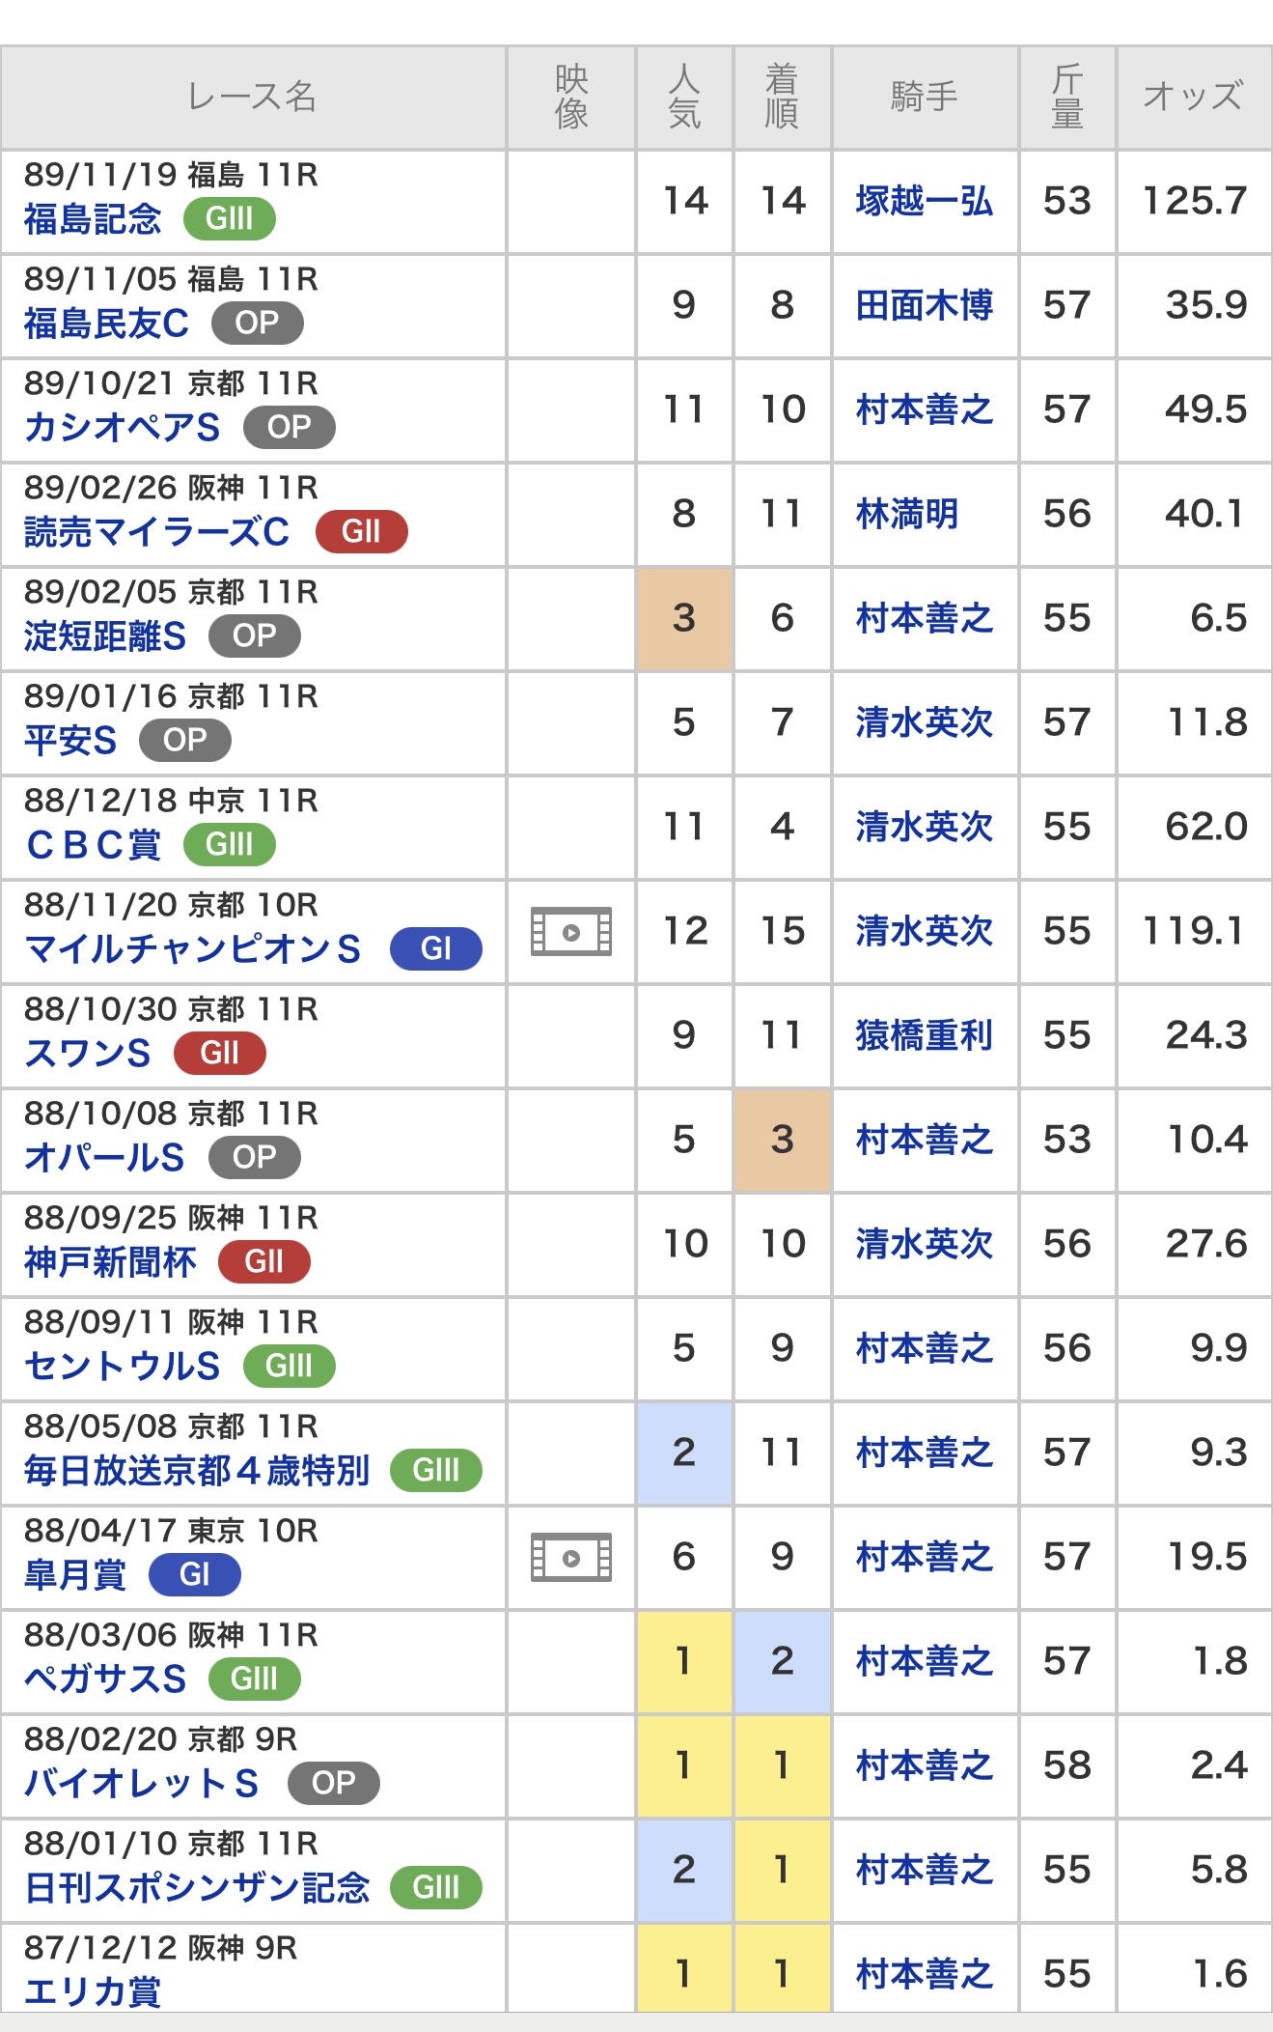
Task: Open the 日刊スポシンザン記念 race link
Action: pos(197,1888)
